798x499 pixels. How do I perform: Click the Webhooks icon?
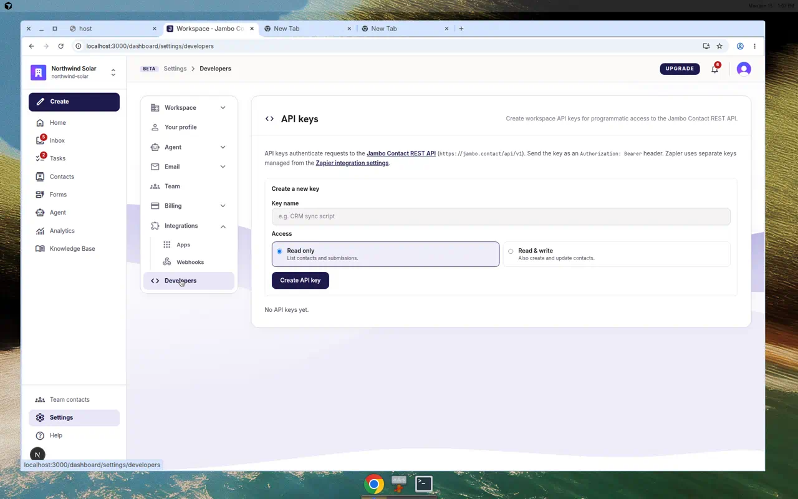click(x=167, y=262)
